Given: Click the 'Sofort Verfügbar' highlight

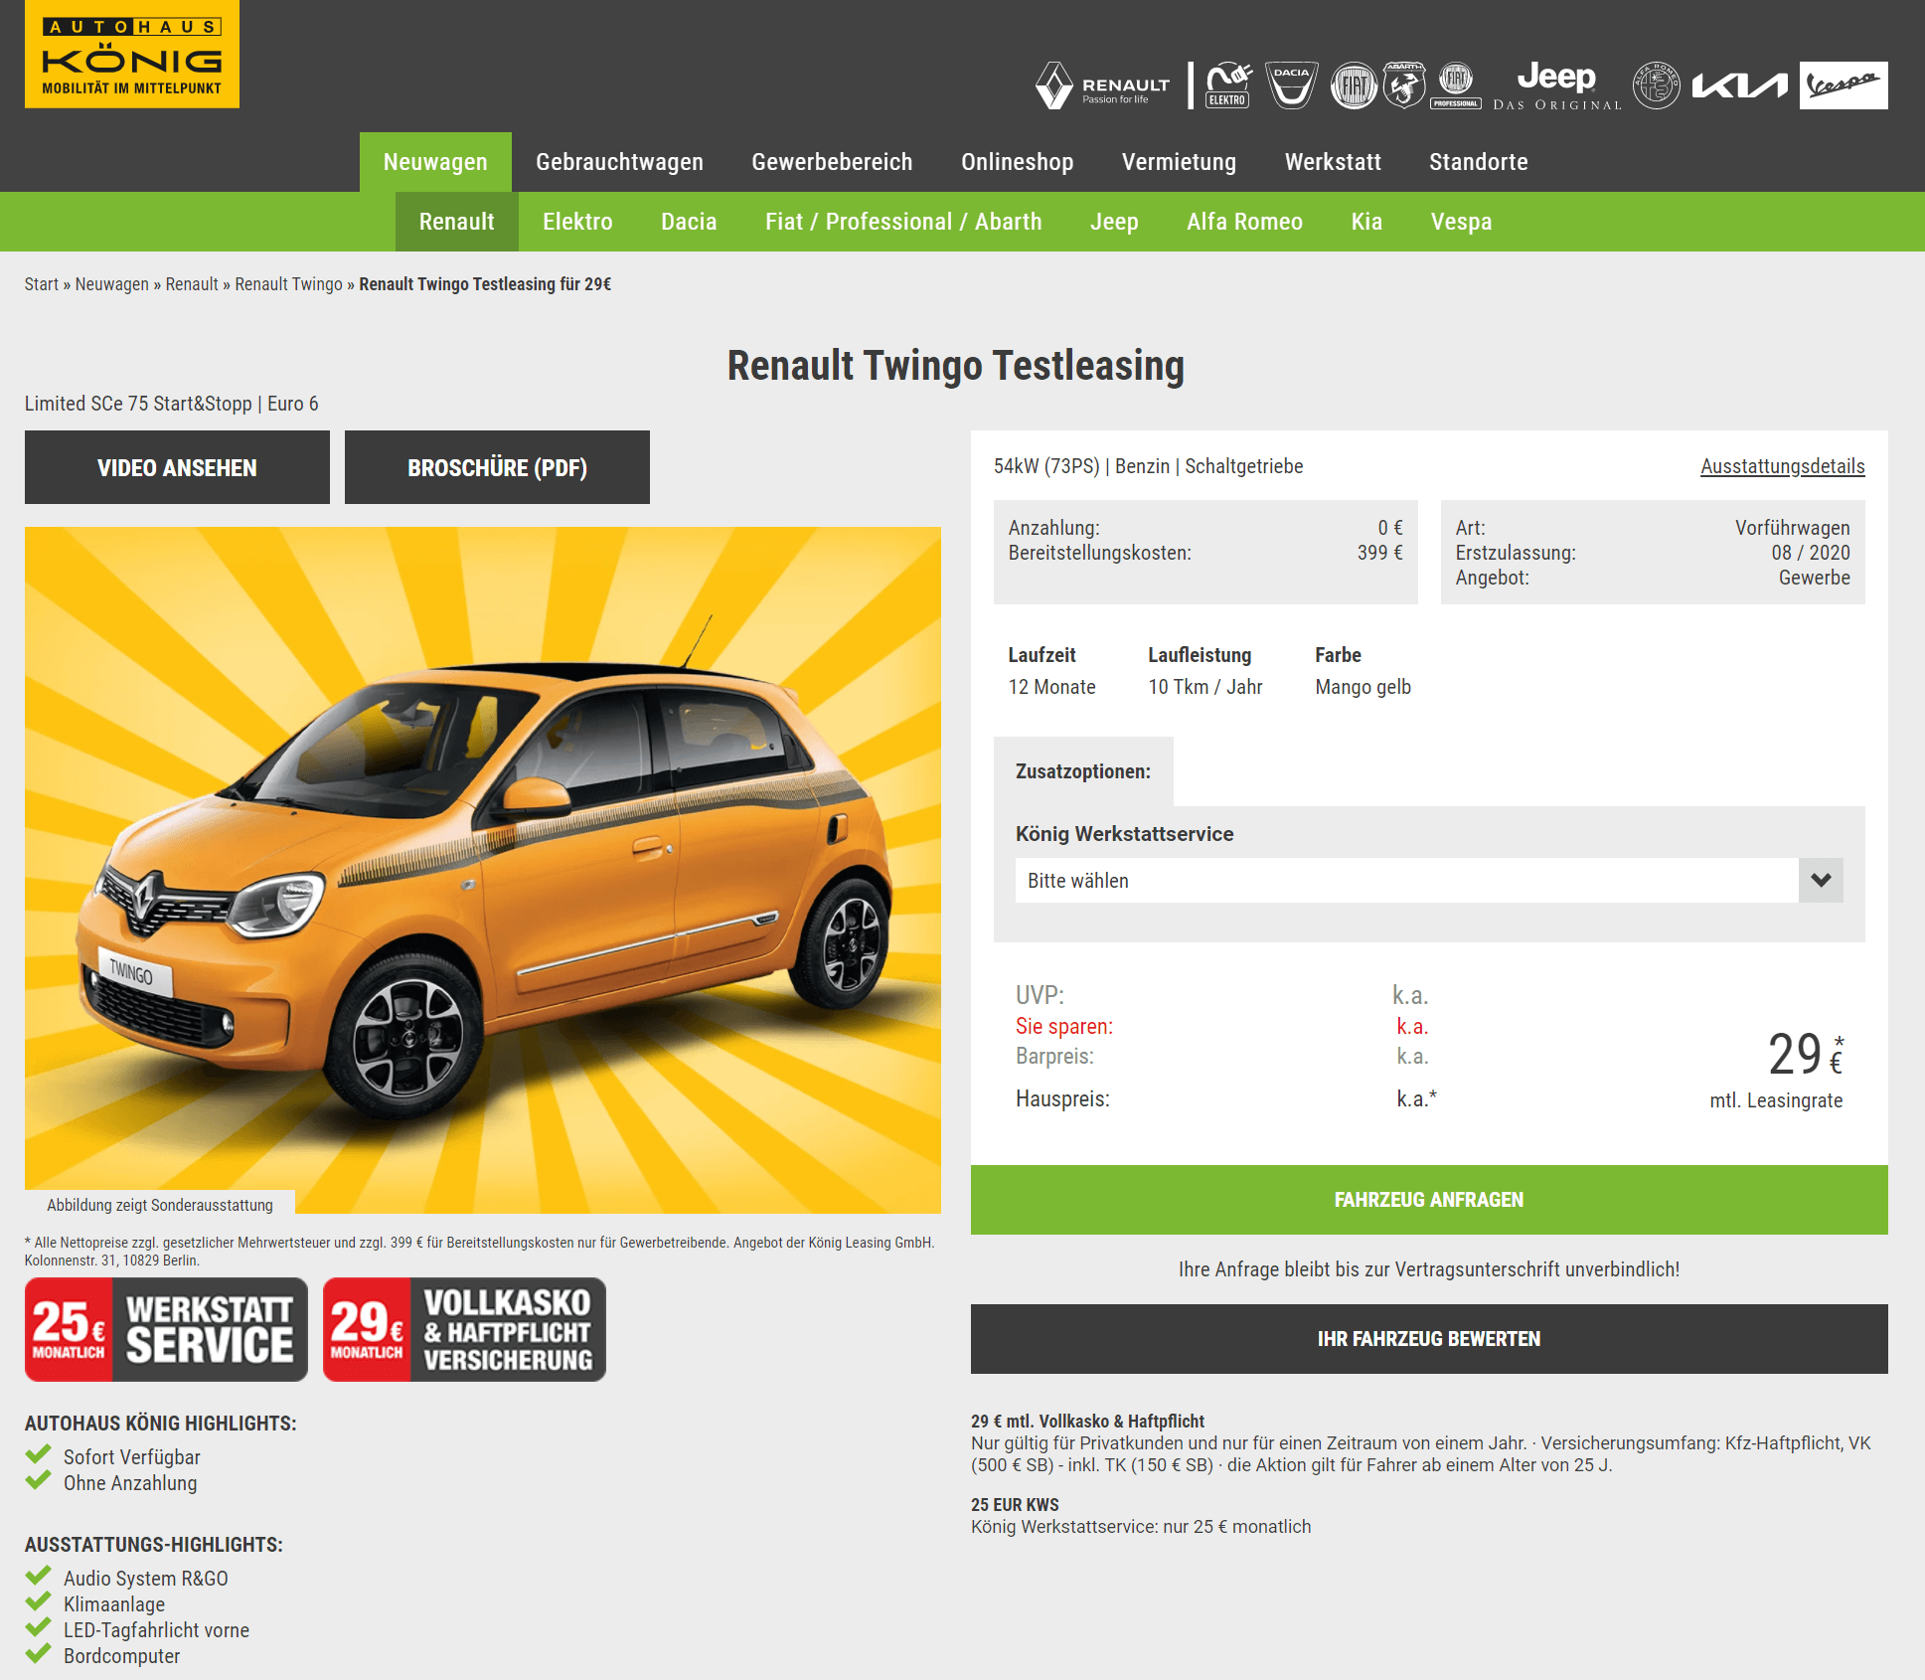Looking at the screenshot, I should [132, 1457].
